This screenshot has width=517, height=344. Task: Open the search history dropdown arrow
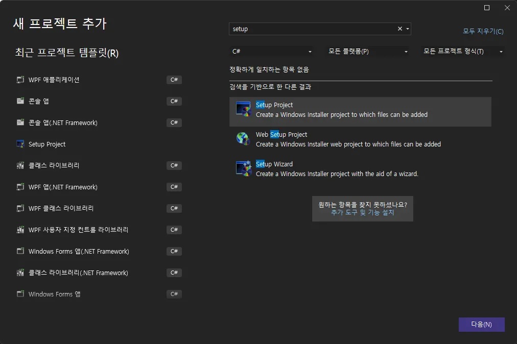click(408, 29)
